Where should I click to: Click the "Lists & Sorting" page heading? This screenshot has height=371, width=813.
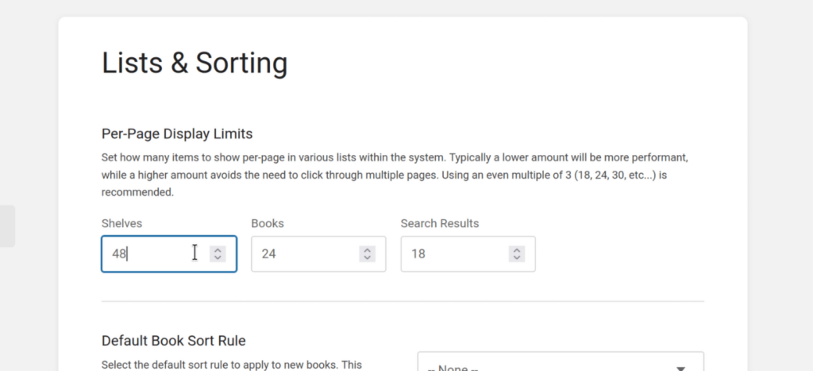(195, 64)
